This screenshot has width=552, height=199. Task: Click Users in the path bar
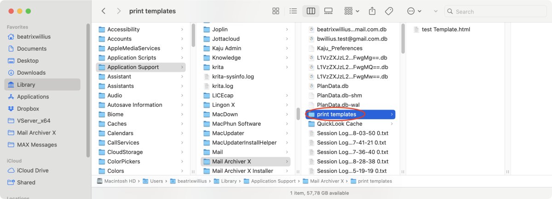pyautogui.click(x=153, y=181)
